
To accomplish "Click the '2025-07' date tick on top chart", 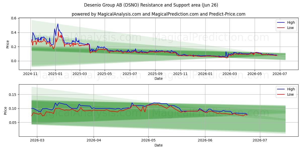I will pyautogui.click(x=130, y=74).
